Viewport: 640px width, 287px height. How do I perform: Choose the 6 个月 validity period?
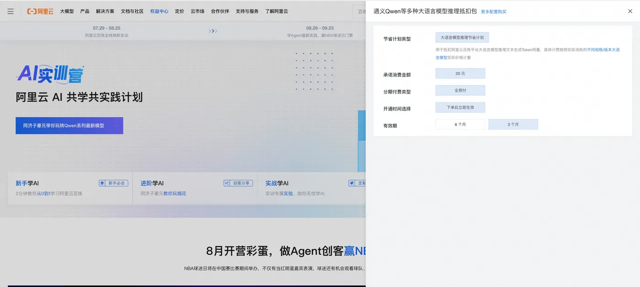[x=460, y=124]
